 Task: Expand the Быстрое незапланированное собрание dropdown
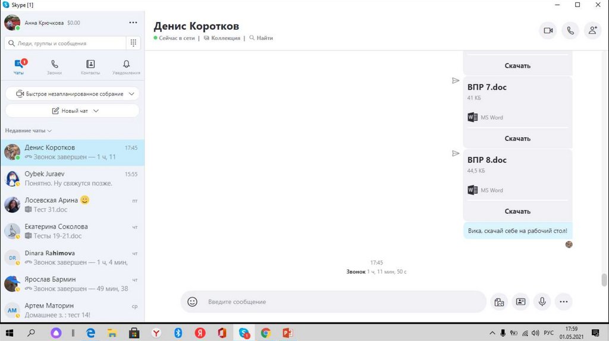(x=131, y=94)
